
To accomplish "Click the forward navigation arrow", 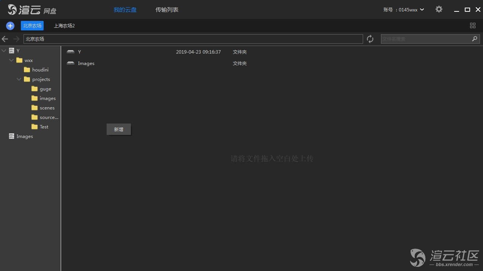I will [x=16, y=39].
